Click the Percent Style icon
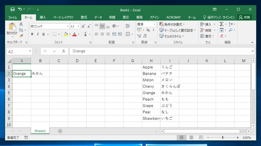This screenshot has width=261, height=146. 148,30
